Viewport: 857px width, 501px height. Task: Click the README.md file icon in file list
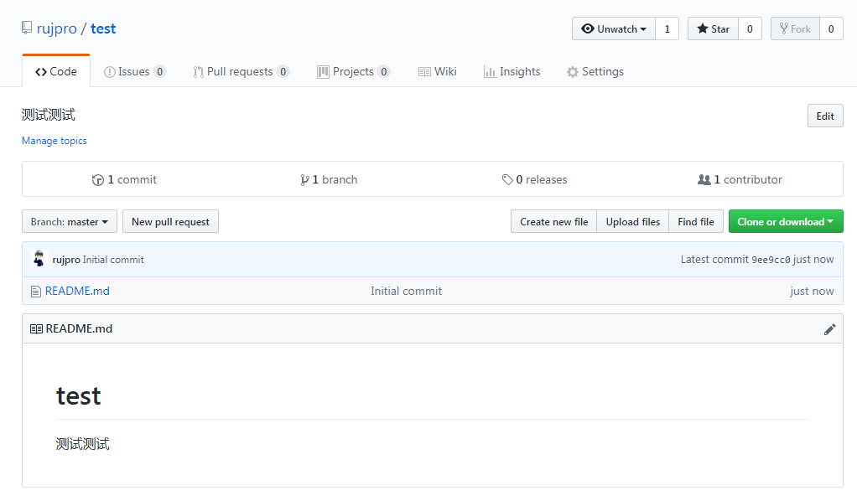click(x=35, y=292)
